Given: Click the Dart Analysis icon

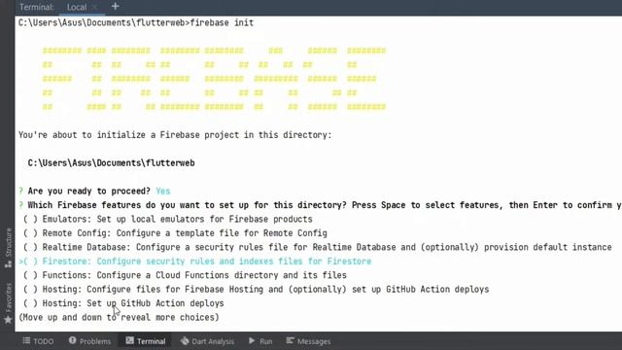Looking at the screenshot, I should pyautogui.click(x=185, y=340).
